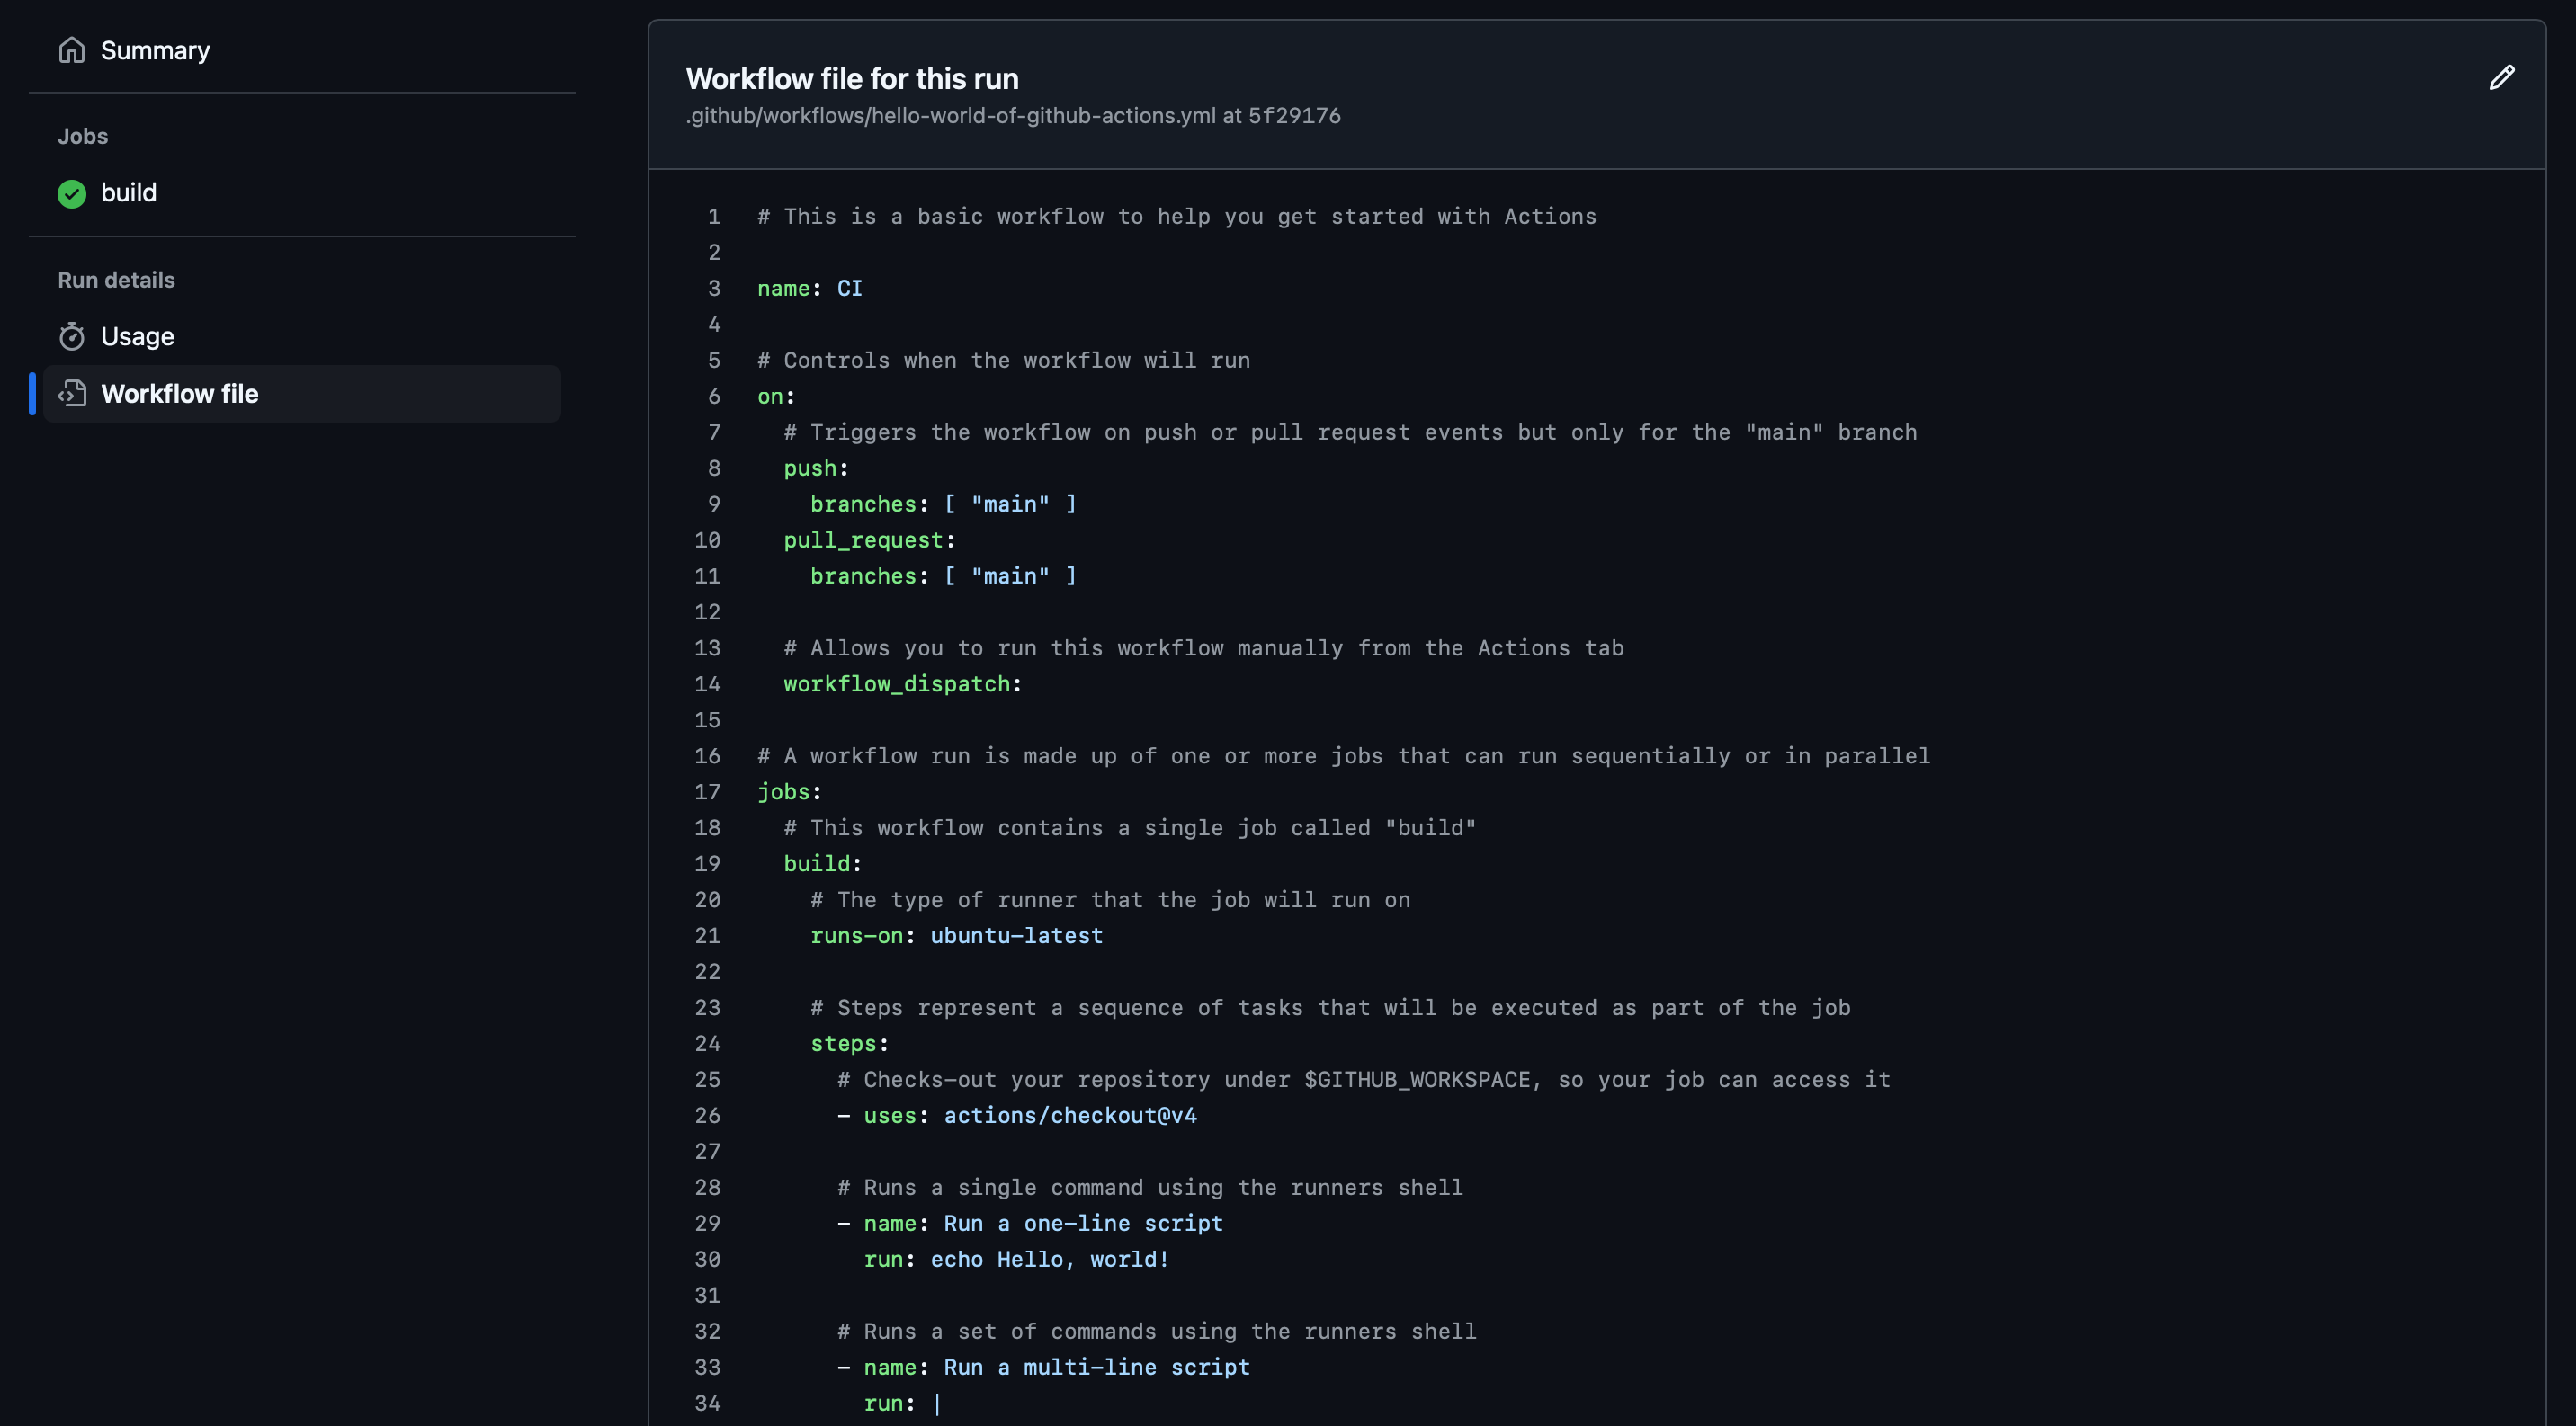Click the green check icon beside build
The width and height of the screenshot is (2576, 1426).
(x=72, y=193)
